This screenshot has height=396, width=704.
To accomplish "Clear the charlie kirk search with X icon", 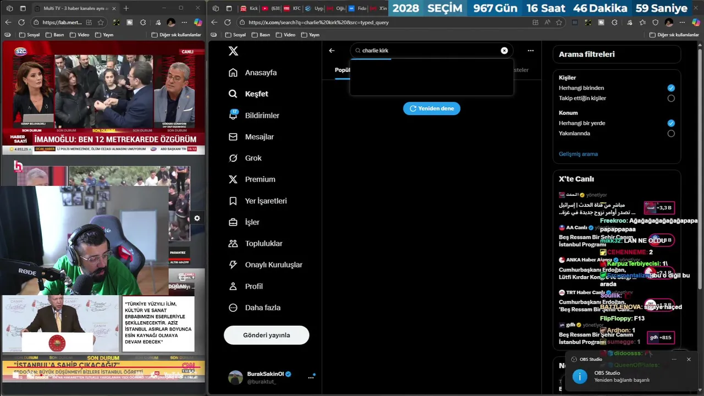I will (504, 51).
